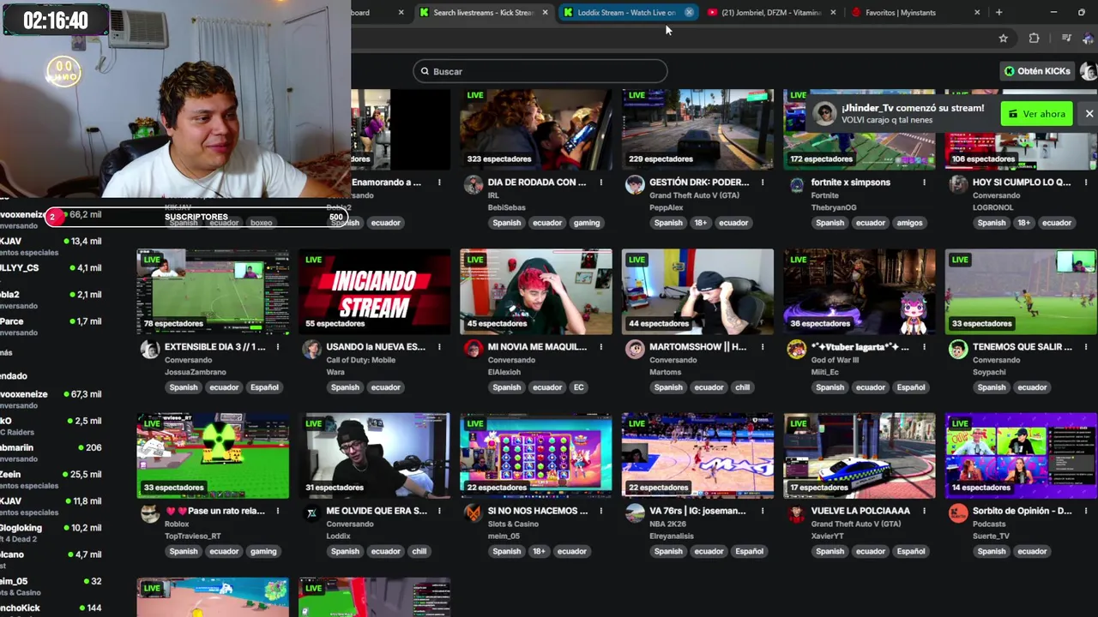Open options menu for GESTIÓN DRK stream
Screen dimensions: 1098x617
coord(763,183)
